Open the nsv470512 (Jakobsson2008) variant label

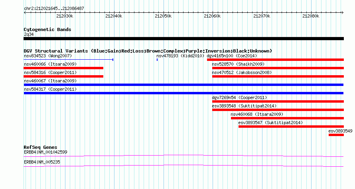(x=242, y=72)
